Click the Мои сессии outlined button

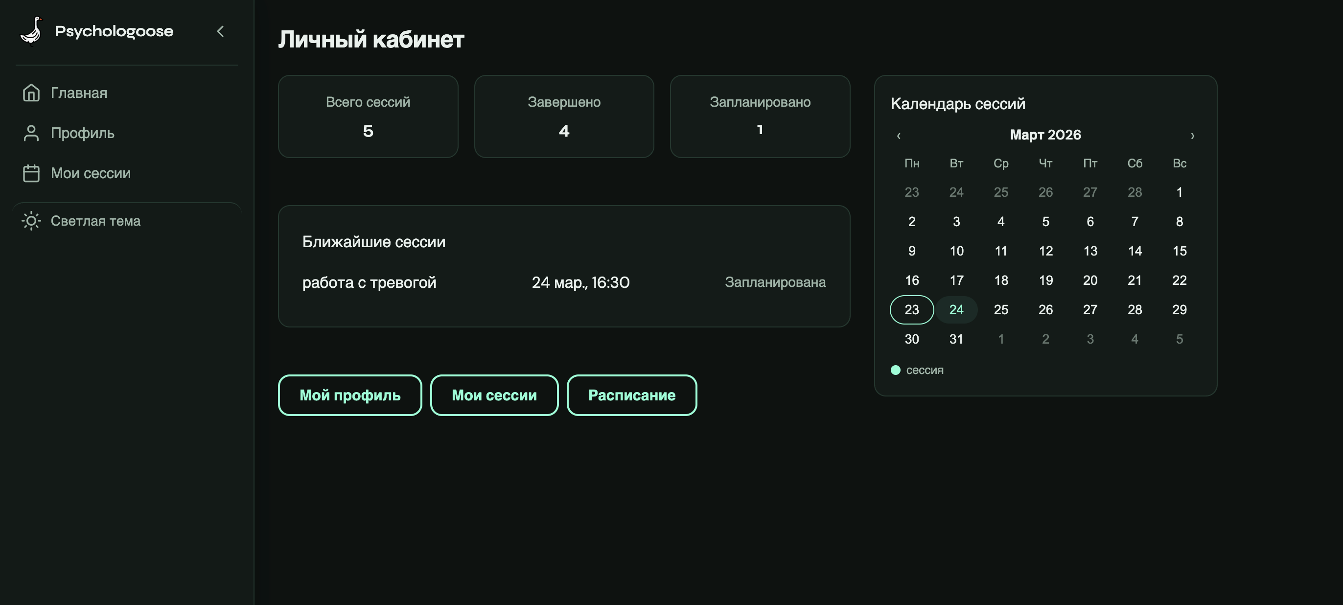click(494, 396)
